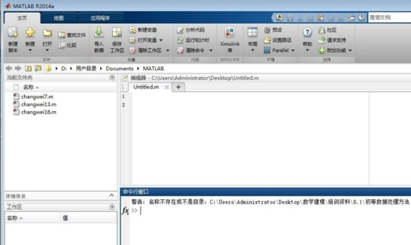Click the quick access undo icon
The image size is (411, 245).
pos(331,18)
